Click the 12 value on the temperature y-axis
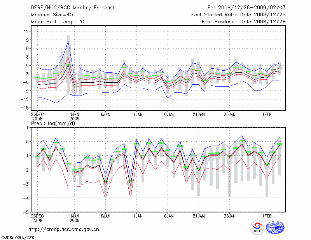 [x=26, y=31]
